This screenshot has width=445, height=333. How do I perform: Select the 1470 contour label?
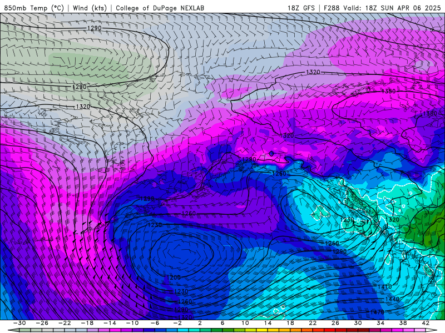pyautogui.click(x=377, y=312)
